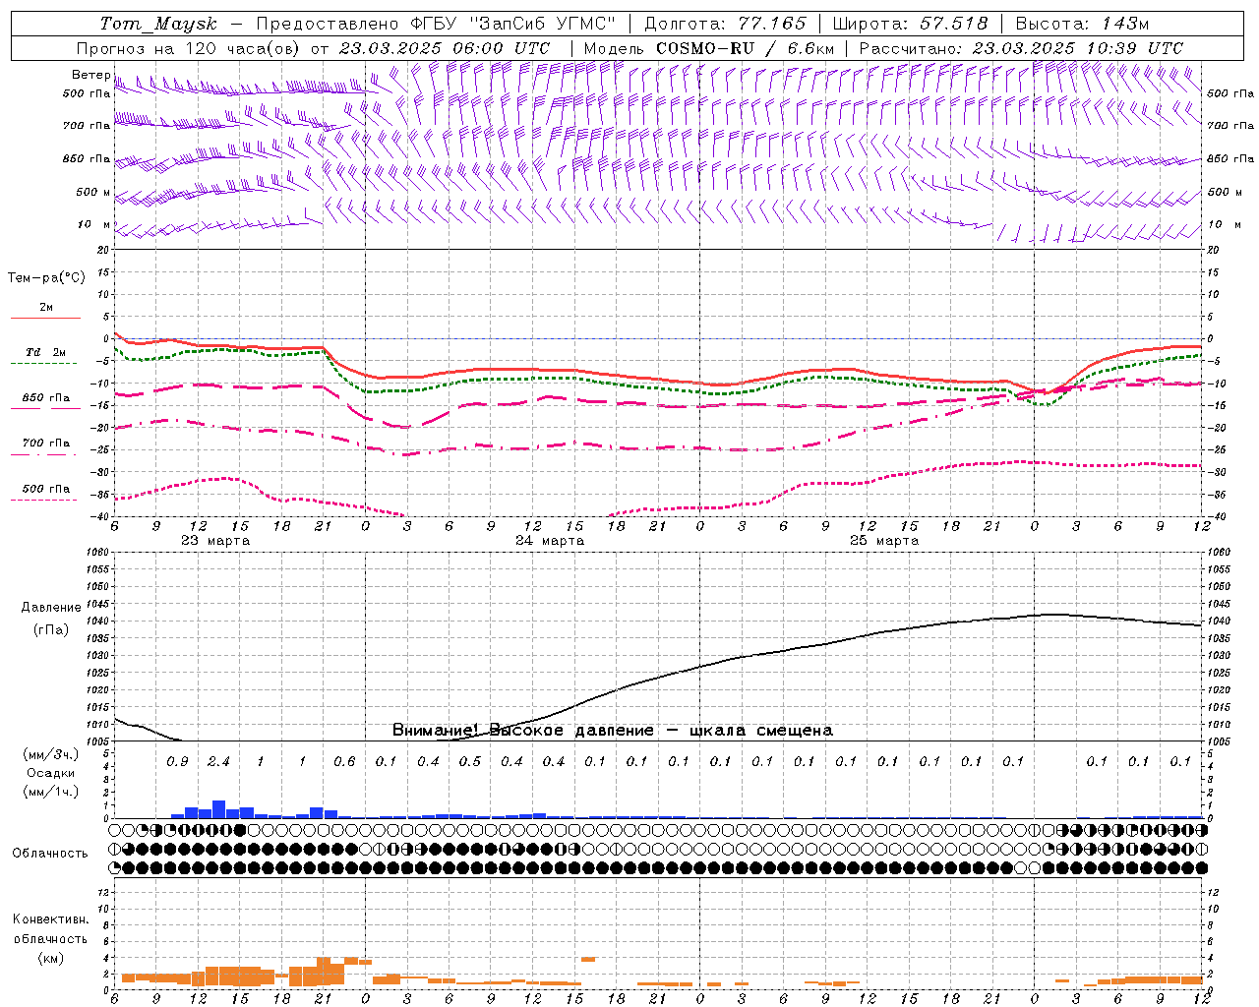Click the "24 марта" date label
1259x1007 pixels.
coord(550,541)
